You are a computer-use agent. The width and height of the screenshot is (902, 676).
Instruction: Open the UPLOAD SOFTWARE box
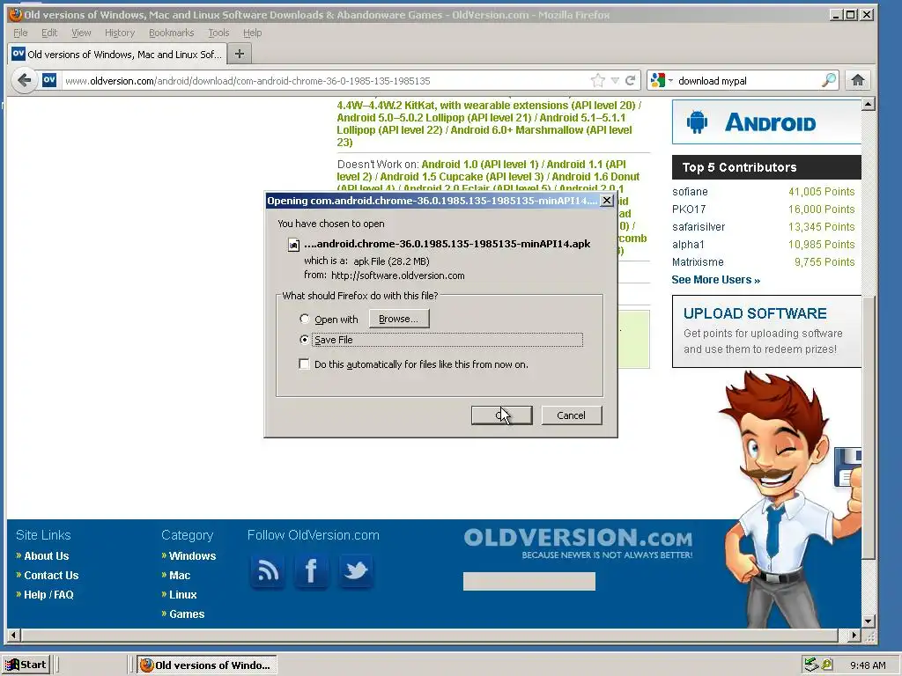tap(766, 331)
